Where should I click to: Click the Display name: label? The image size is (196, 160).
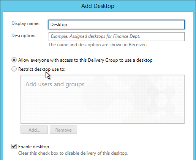click(25, 23)
